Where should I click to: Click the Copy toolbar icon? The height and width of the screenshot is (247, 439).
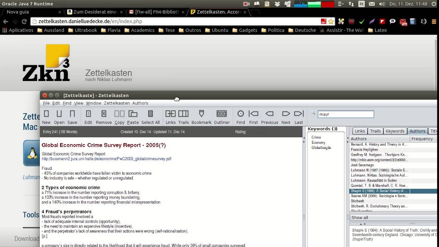point(119,114)
